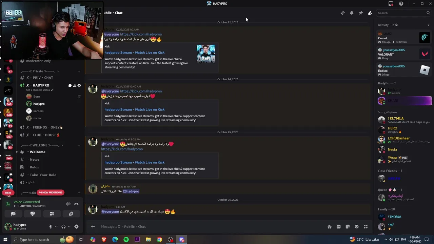Click the @hadypro mention
434x244 pixels.
[131, 191]
